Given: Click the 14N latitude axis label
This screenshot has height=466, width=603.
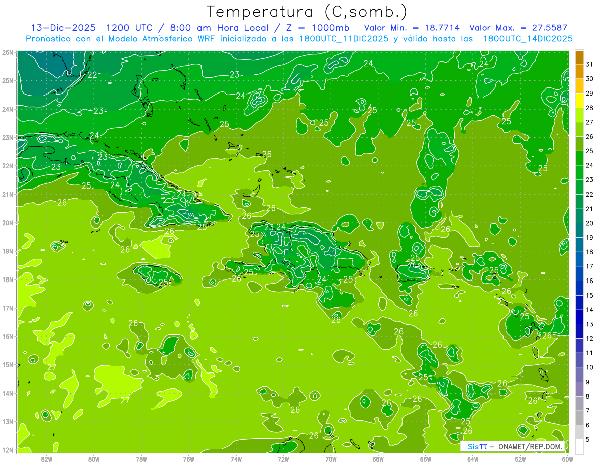Looking at the screenshot, I should 8,393.
